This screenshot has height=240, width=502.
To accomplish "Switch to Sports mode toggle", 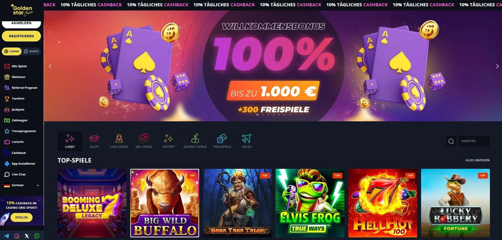I will point(31,51).
